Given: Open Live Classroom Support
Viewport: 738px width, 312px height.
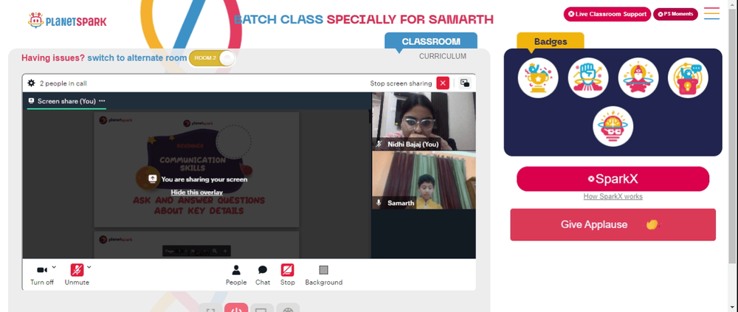Looking at the screenshot, I should [607, 14].
